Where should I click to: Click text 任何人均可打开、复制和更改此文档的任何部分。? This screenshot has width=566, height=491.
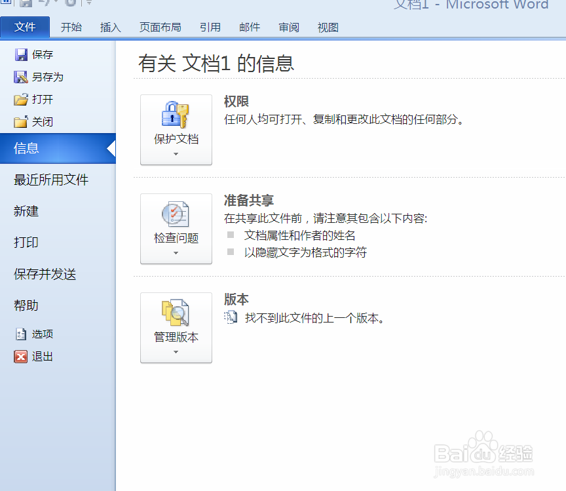coord(344,119)
